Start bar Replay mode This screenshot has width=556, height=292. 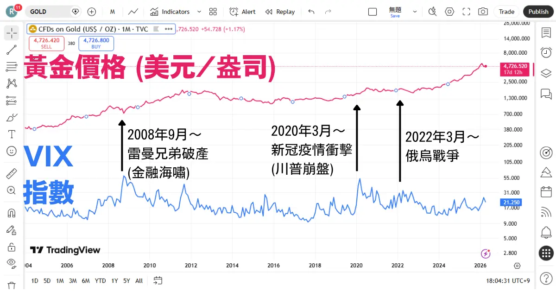[280, 12]
